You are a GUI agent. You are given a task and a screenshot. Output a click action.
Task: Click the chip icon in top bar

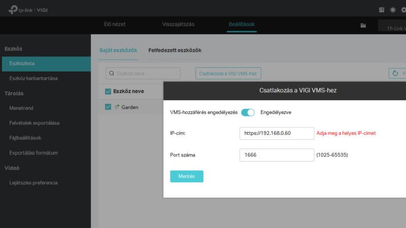pyautogui.click(x=393, y=10)
